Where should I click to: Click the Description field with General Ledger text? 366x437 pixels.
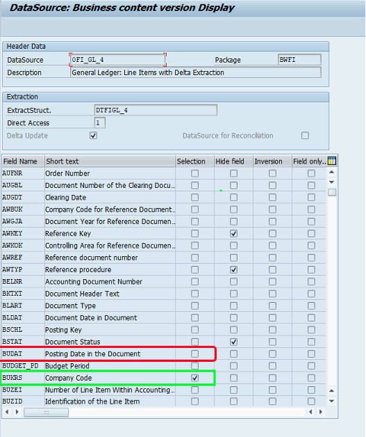coord(196,72)
